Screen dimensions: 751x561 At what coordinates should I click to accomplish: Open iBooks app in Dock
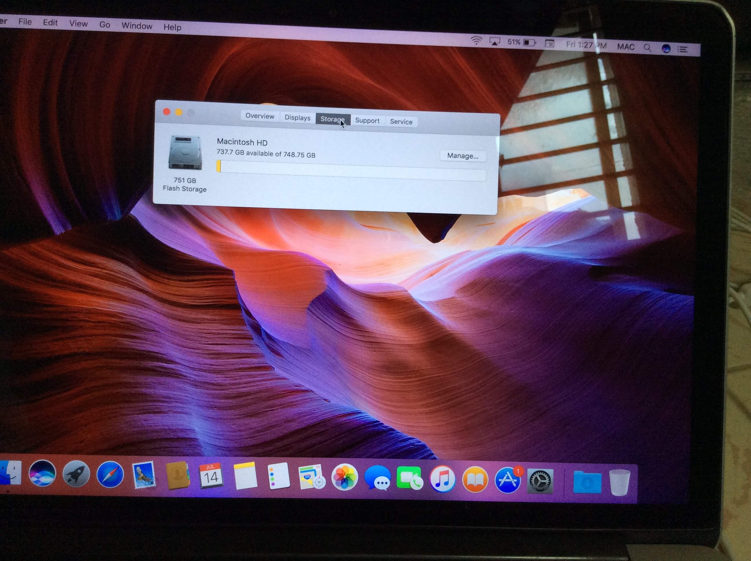coord(475,480)
